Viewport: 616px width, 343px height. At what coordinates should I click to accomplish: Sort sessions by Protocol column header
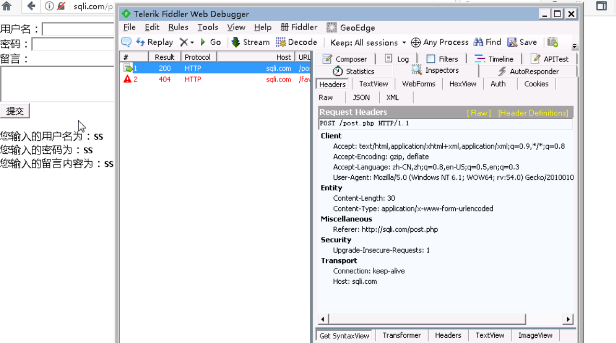[x=198, y=57]
